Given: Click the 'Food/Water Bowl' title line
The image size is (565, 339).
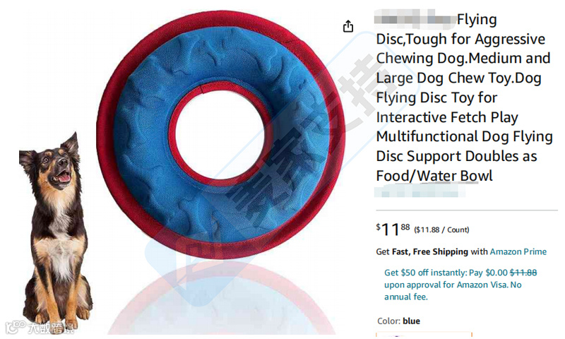Looking at the screenshot, I should point(434,176).
